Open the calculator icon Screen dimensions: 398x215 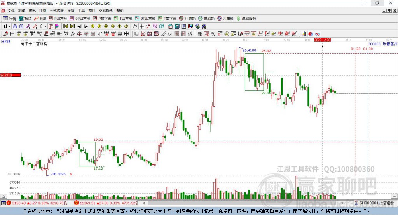[x=177, y=26]
